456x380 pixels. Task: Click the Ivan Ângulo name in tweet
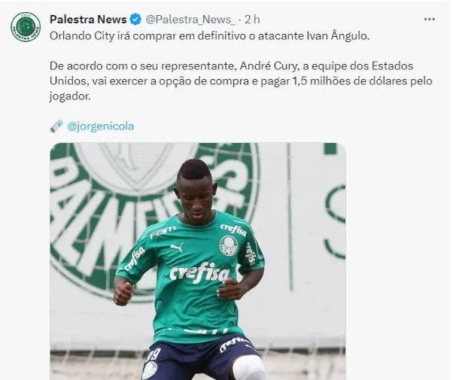tap(338, 36)
